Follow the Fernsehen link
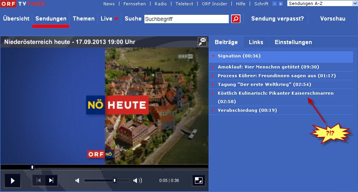 click(135, 4)
